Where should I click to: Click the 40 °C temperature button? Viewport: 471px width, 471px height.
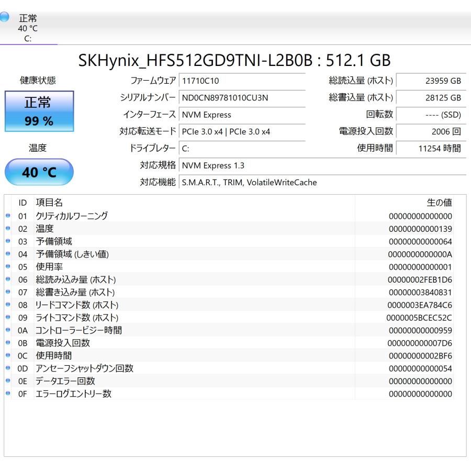point(39,172)
